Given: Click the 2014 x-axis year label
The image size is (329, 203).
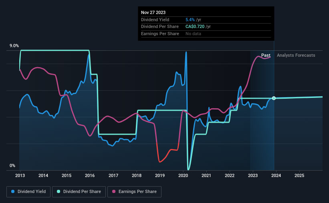Looking at the screenshot, I should (43, 175).
